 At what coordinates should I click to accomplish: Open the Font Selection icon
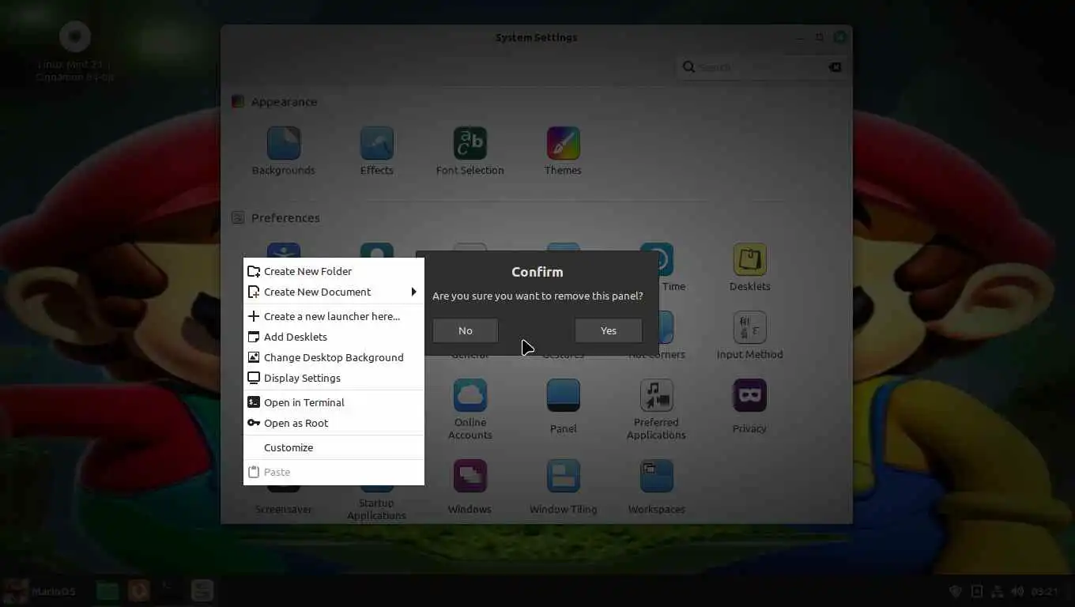[470, 143]
